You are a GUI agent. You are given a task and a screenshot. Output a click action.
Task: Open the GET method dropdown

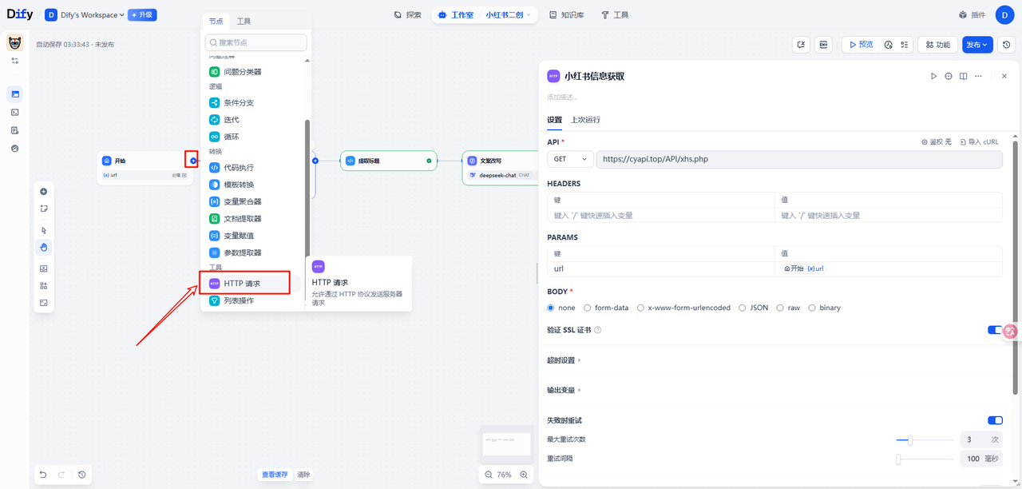570,159
